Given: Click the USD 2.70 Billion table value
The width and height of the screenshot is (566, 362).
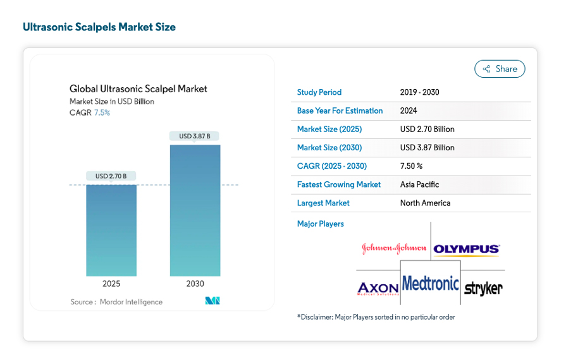Looking at the screenshot, I should 427,129.
